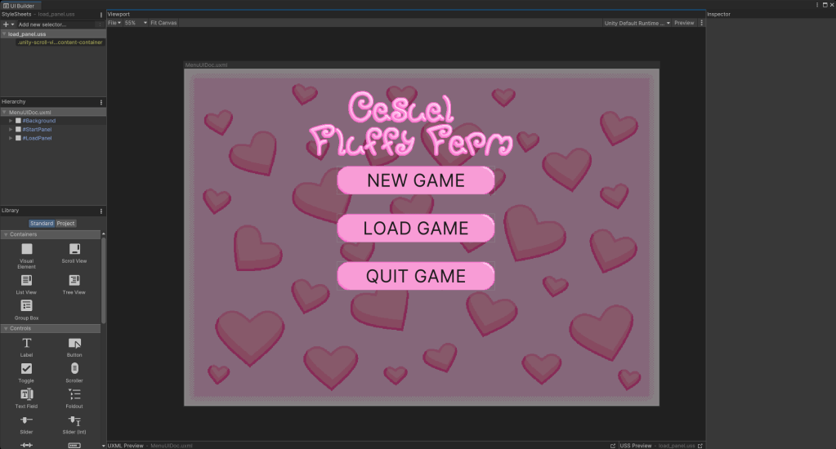Click the Casual Fluffy Farm title in canvas
The width and height of the screenshot is (836, 449).
[x=410, y=125]
